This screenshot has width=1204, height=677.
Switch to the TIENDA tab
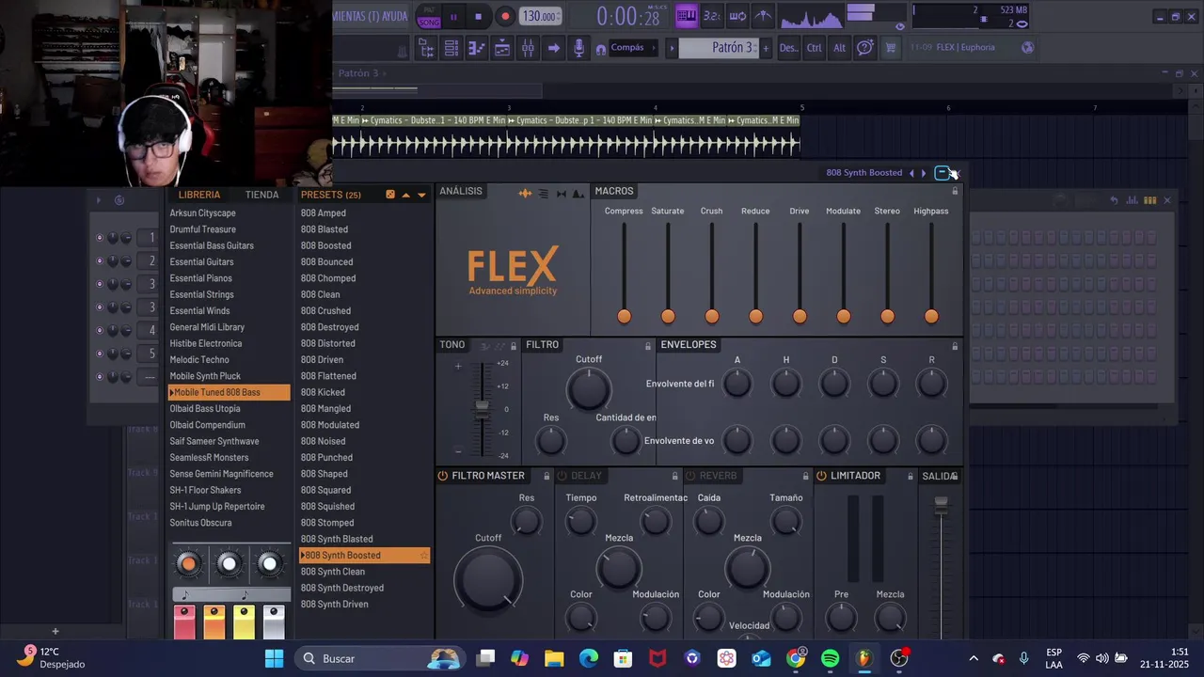261,195
